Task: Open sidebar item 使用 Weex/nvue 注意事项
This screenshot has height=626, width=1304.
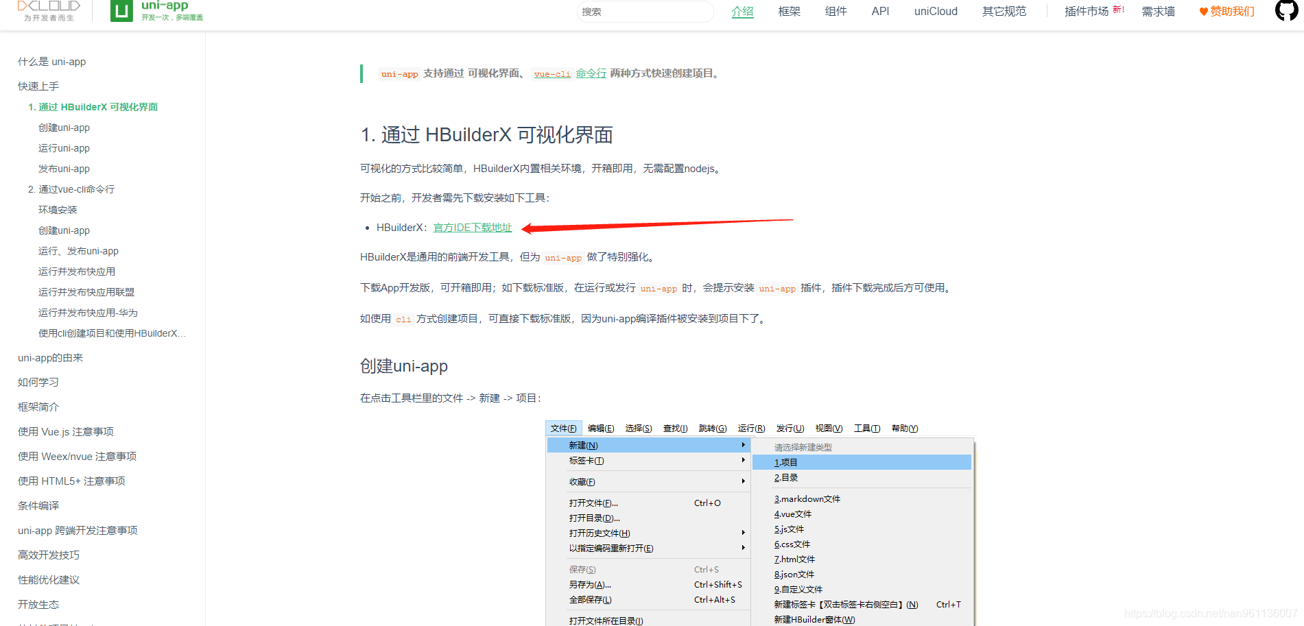Action: tap(78, 457)
